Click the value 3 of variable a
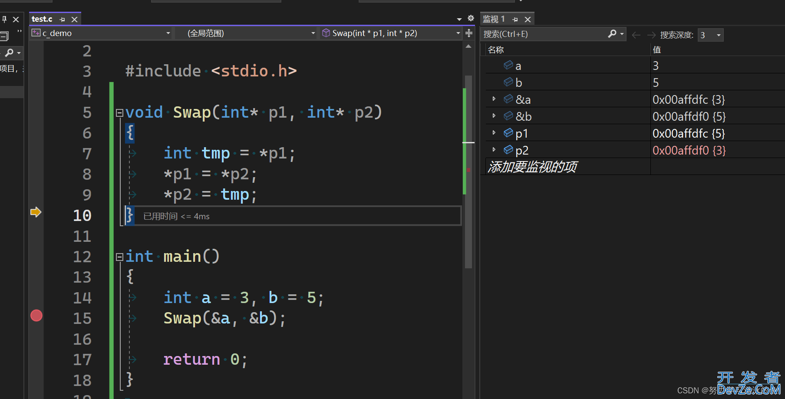Screen dimensions: 785x399 pyautogui.click(x=656, y=66)
